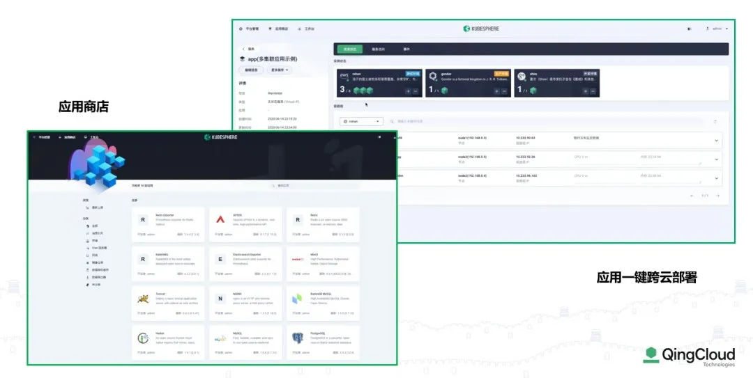
Task: Open 应用商店 in the service detail window
Action: tap(278, 29)
